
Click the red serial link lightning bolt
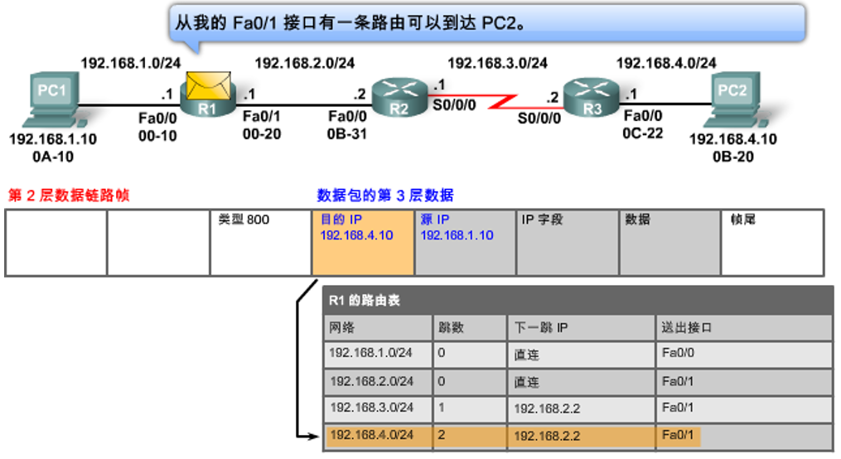(502, 102)
